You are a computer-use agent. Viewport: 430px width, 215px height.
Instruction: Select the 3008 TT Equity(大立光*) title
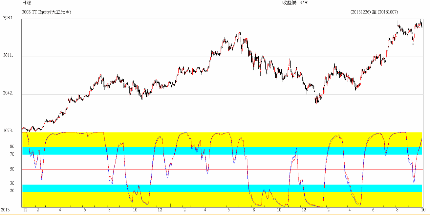coord(47,12)
